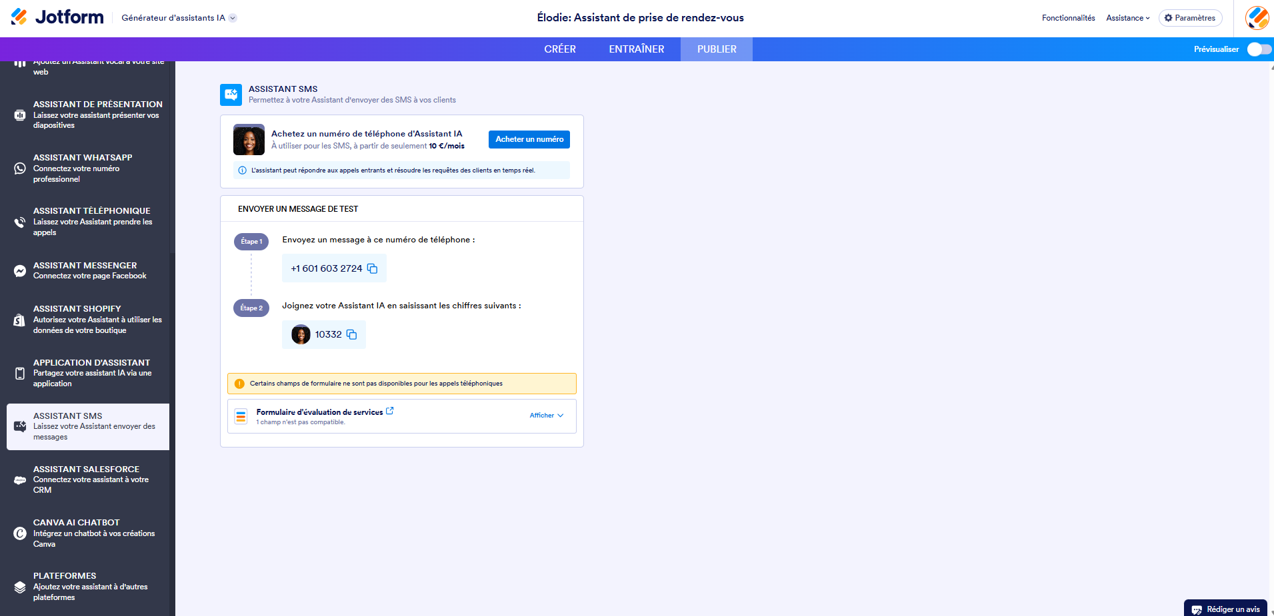Click the form icon beside Formulaire d'évaluation
The image size is (1274, 616).
coord(241,416)
